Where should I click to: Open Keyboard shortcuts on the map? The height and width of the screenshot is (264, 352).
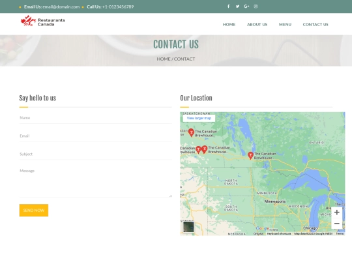tap(279, 234)
